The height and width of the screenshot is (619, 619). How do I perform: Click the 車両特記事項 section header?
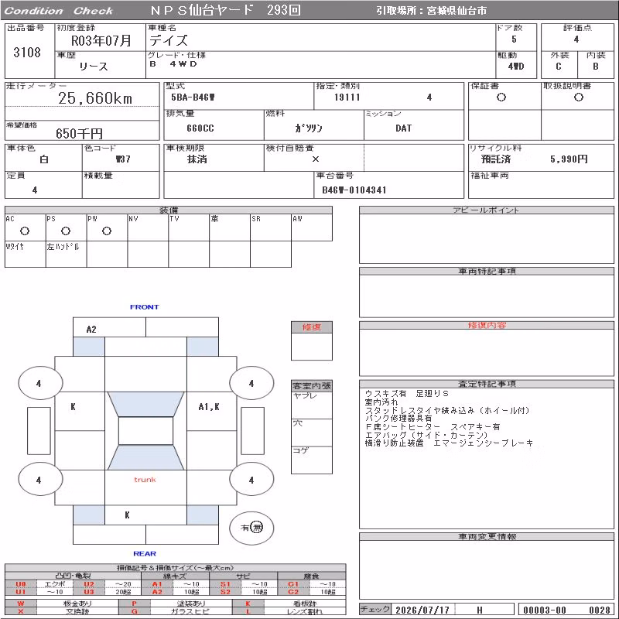coord(487,272)
